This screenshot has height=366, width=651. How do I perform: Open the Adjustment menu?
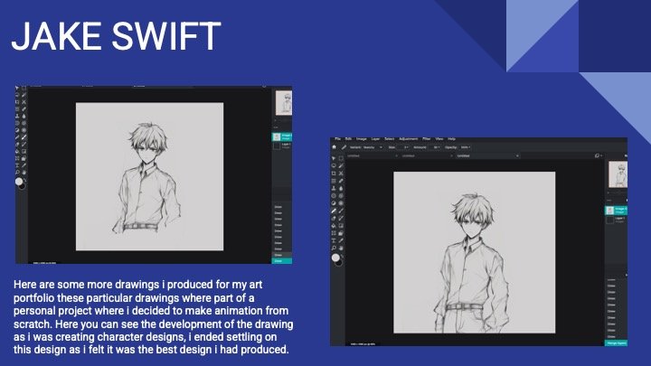[x=409, y=139]
